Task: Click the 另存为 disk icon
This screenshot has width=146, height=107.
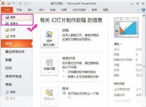Action: point(7,24)
